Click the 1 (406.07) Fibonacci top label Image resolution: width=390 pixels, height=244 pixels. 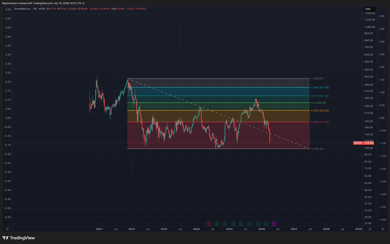click(x=317, y=79)
